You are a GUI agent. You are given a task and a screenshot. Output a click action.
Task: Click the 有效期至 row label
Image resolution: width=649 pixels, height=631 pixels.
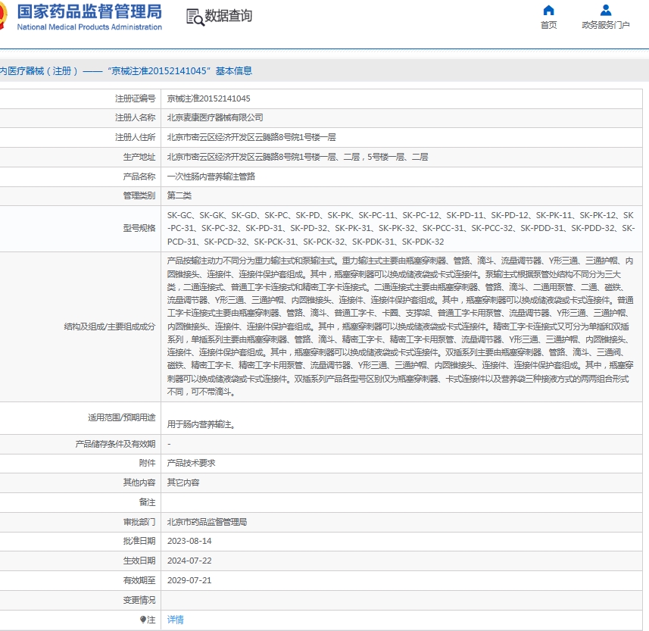[139, 580]
